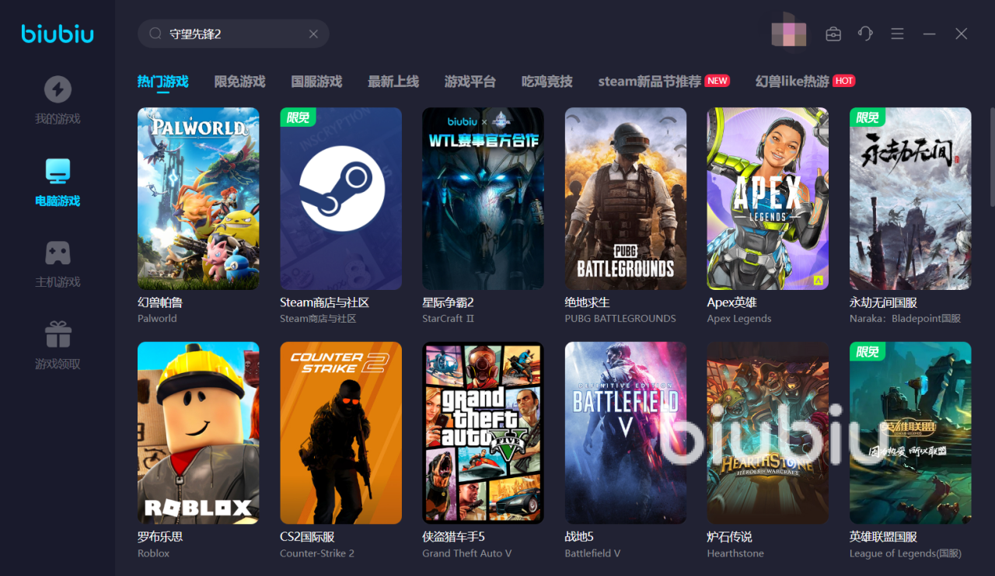
Task: Click the search field containing 守望先锋2
Action: (233, 34)
